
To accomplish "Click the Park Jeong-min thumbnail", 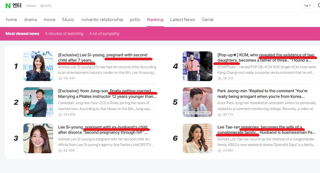I will point(198,102).
